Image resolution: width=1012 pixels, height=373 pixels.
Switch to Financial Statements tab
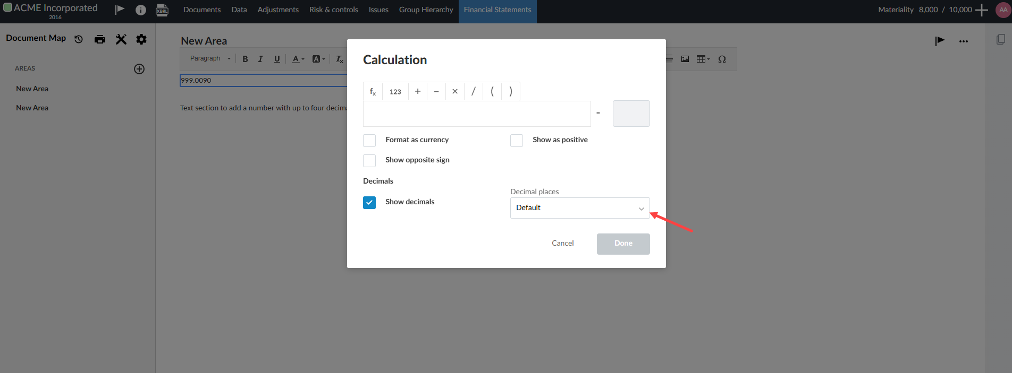pyautogui.click(x=497, y=10)
